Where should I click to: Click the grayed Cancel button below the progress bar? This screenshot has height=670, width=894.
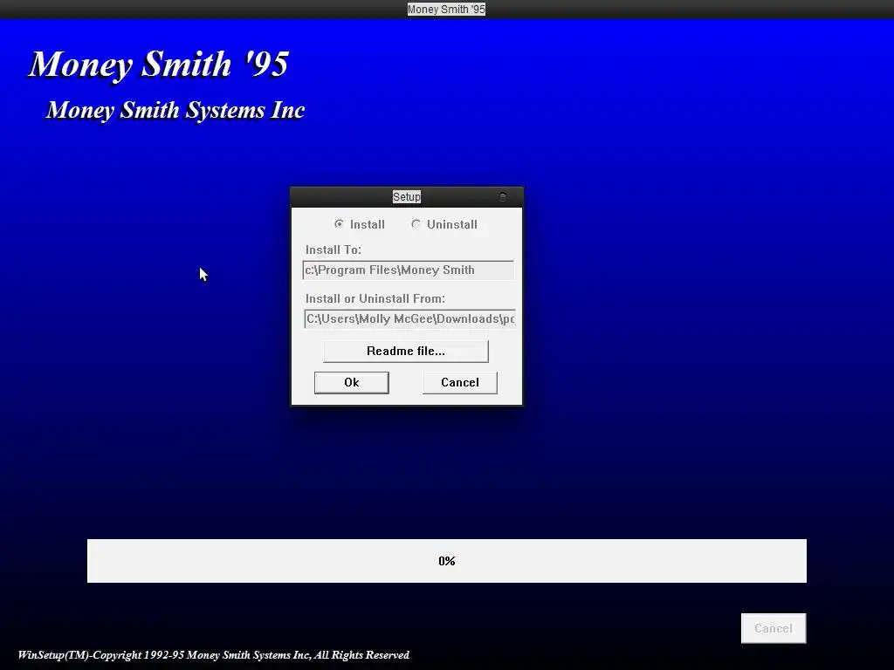pyautogui.click(x=774, y=628)
